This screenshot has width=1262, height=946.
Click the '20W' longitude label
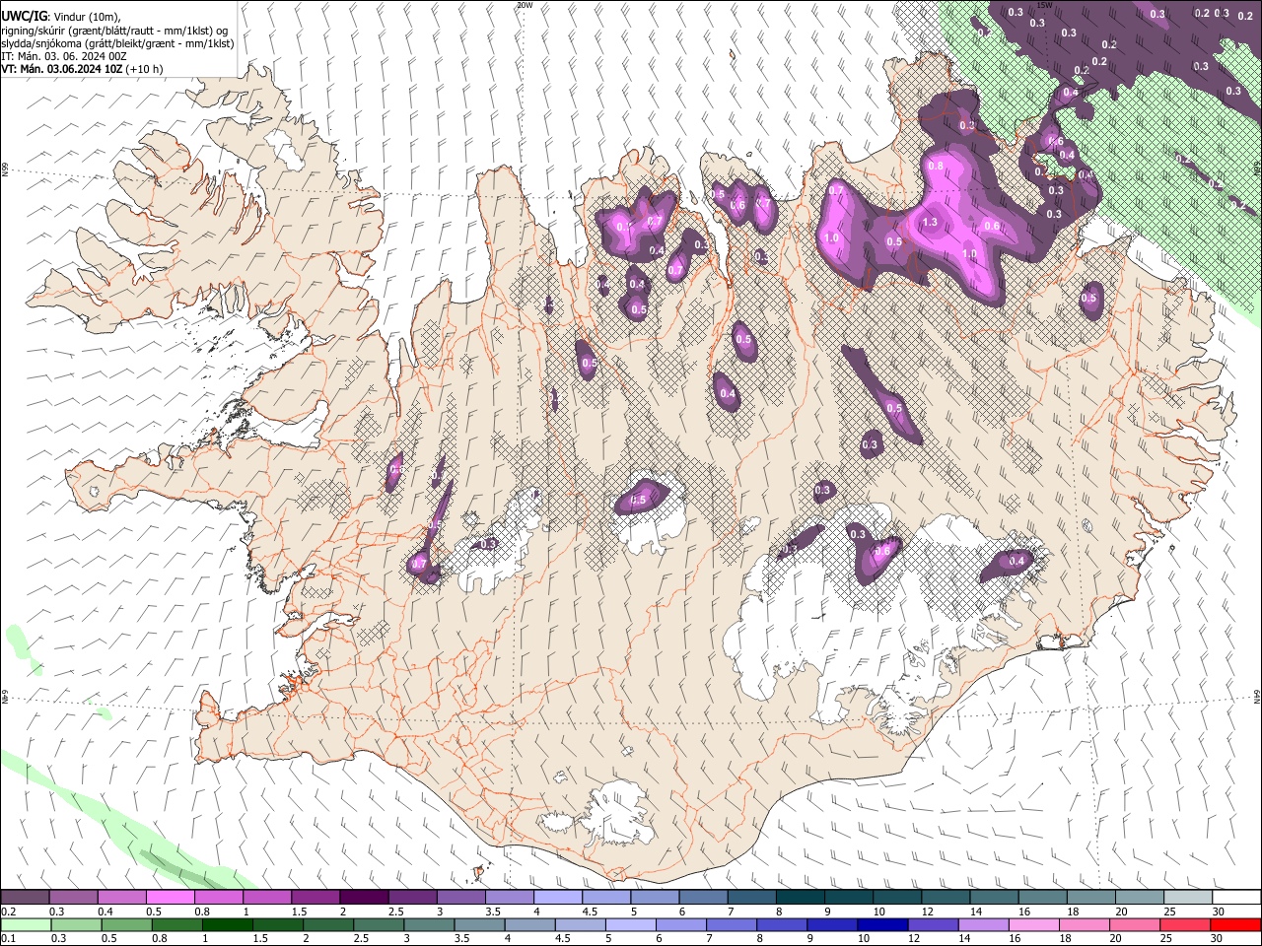pyautogui.click(x=525, y=5)
